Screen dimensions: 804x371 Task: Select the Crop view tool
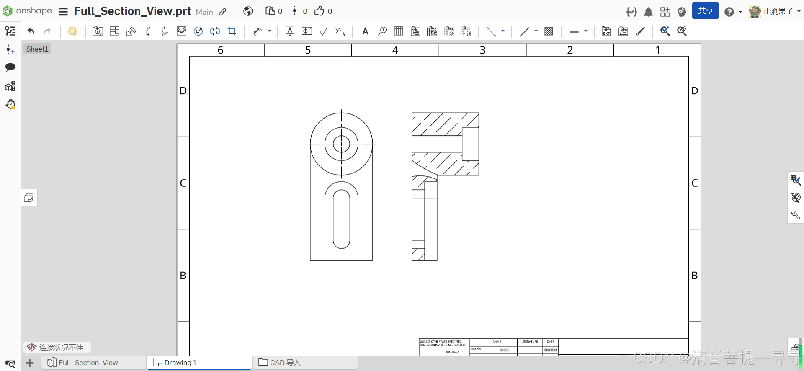(x=232, y=31)
